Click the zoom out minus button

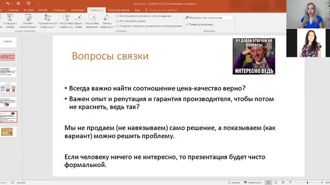point(296,183)
